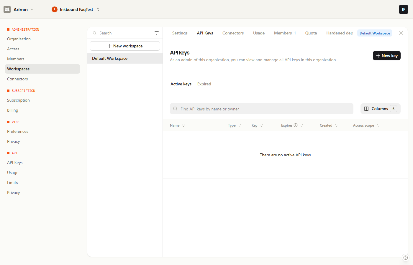
Task: Click the plus icon on New key button
Action: [378, 56]
